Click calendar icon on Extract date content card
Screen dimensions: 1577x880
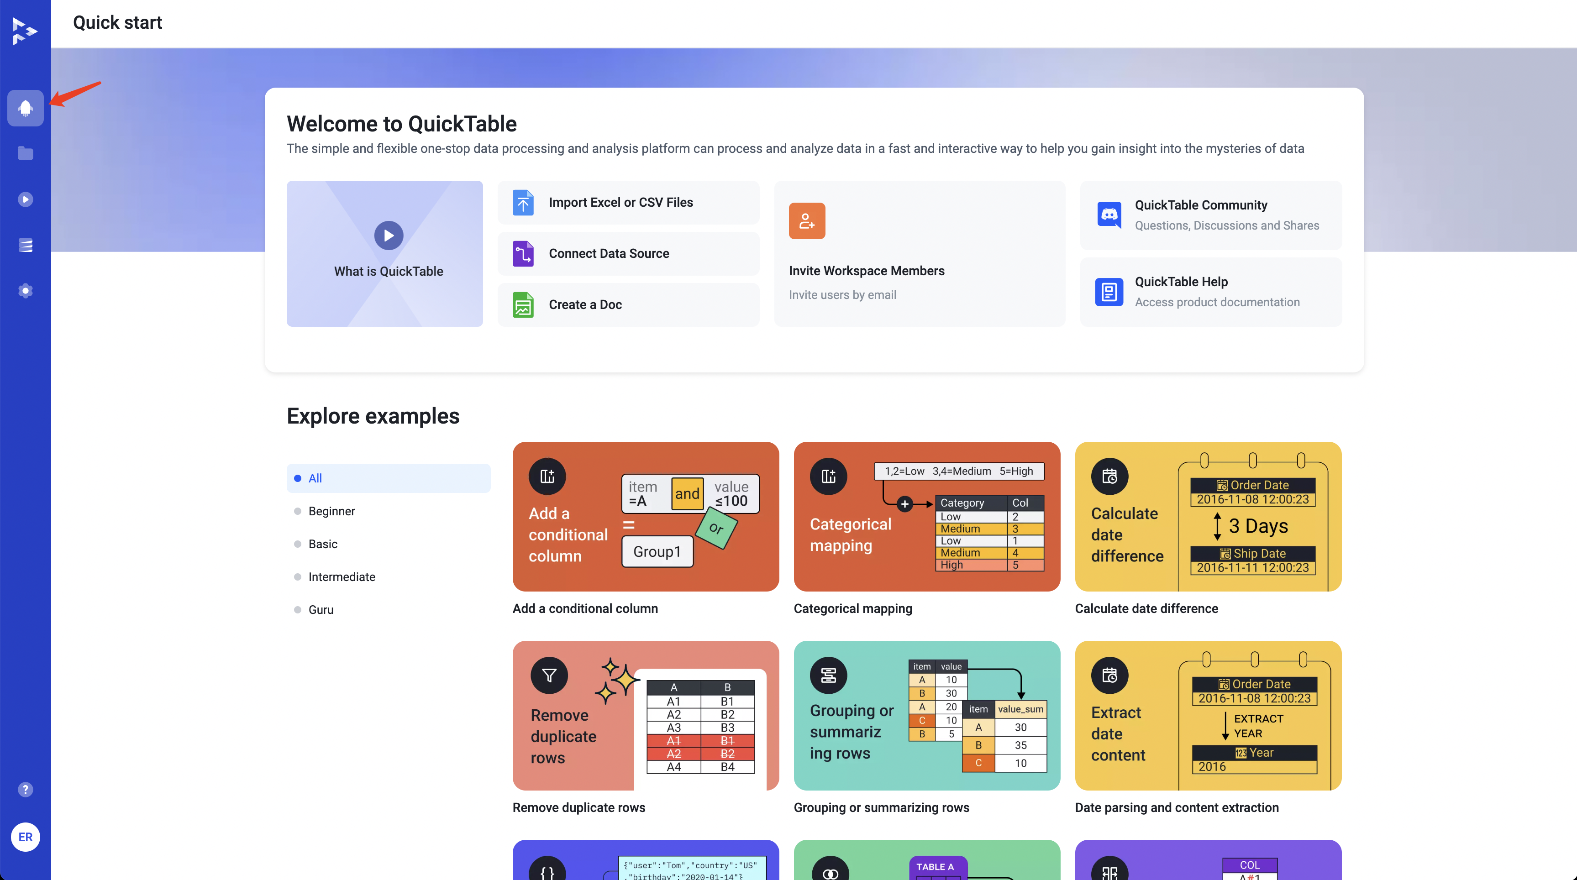(1110, 675)
